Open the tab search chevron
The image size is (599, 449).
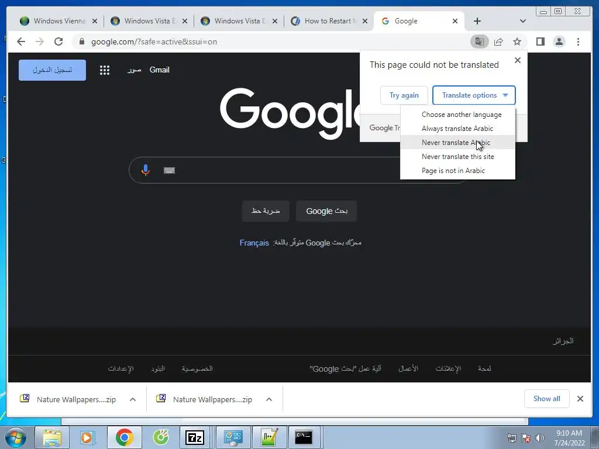(523, 21)
